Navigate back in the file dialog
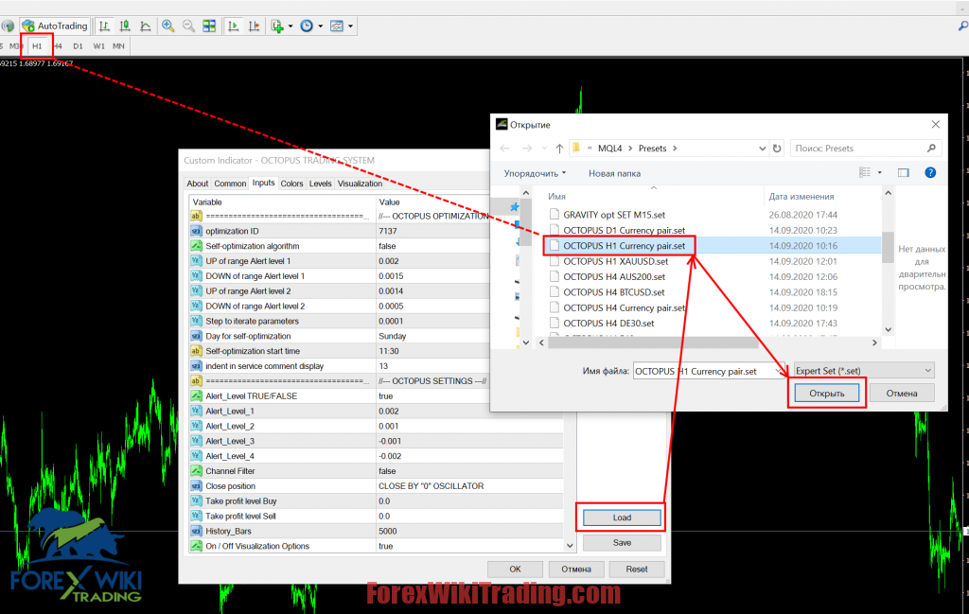The height and width of the screenshot is (614, 969). (505, 149)
